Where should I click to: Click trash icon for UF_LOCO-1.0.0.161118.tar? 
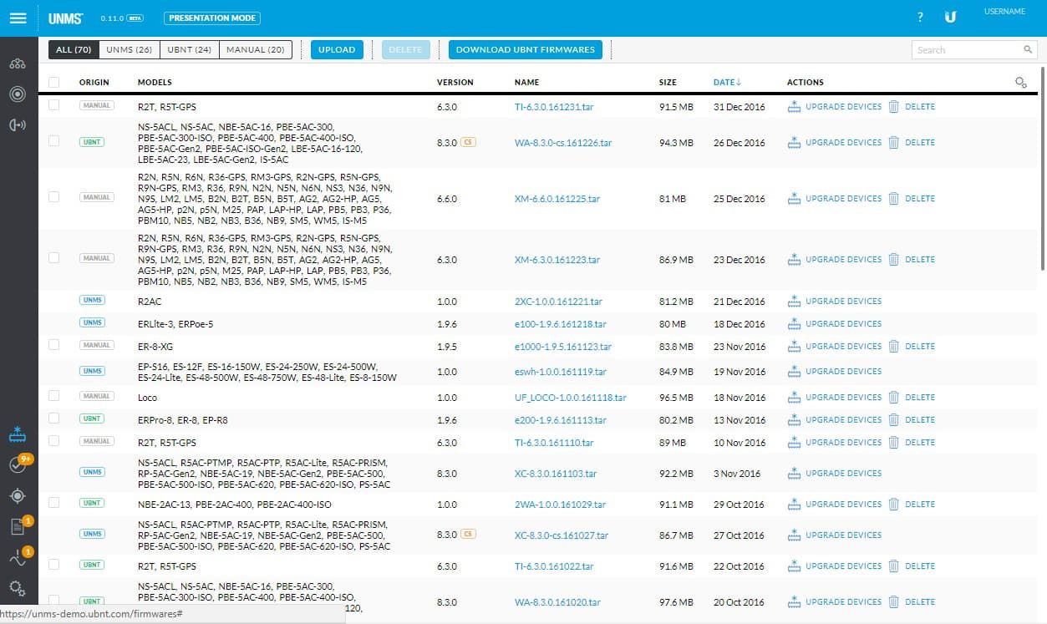point(893,398)
